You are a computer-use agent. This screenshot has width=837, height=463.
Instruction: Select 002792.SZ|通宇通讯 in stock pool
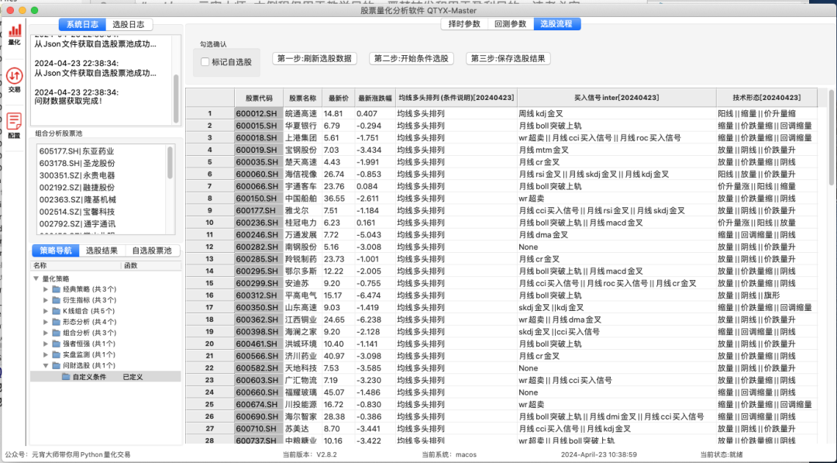[x=77, y=224]
